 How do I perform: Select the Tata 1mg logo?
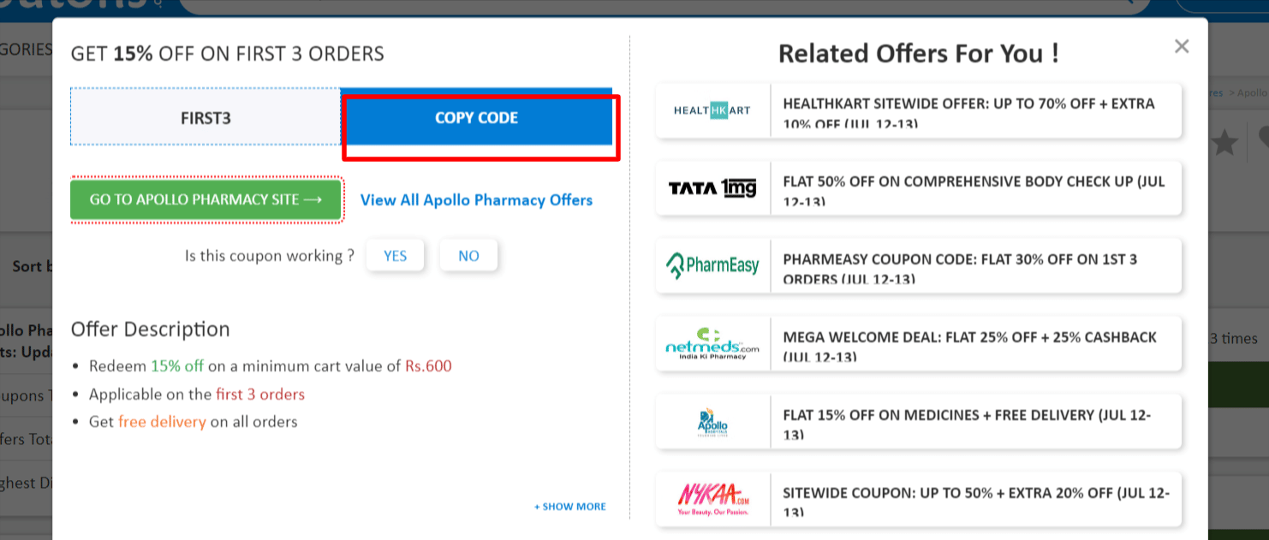[712, 188]
